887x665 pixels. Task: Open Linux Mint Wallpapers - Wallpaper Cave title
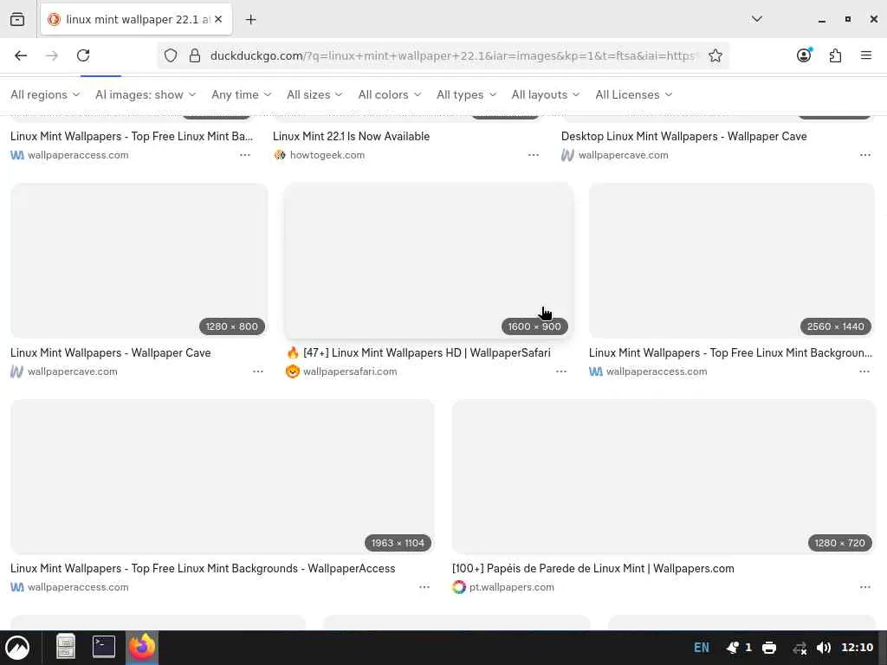click(110, 353)
